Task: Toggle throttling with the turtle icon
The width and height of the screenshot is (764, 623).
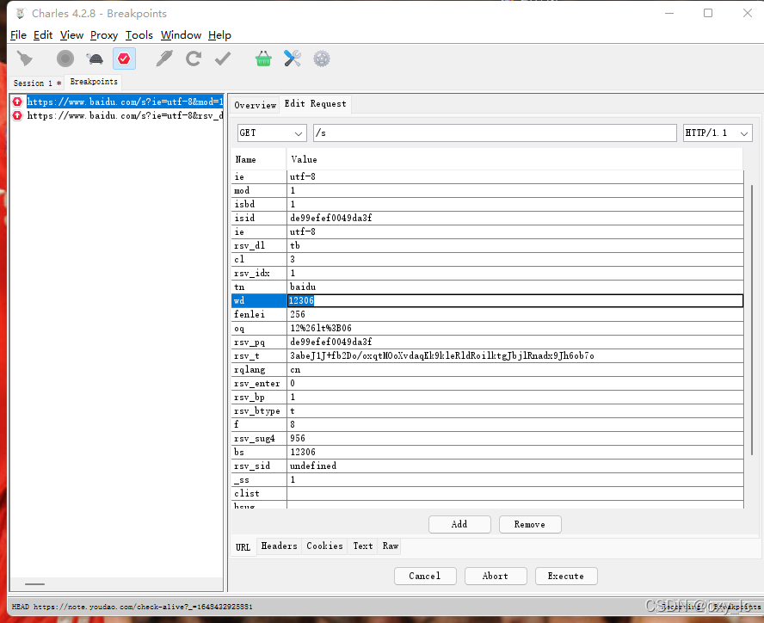Action: [x=95, y=59]
